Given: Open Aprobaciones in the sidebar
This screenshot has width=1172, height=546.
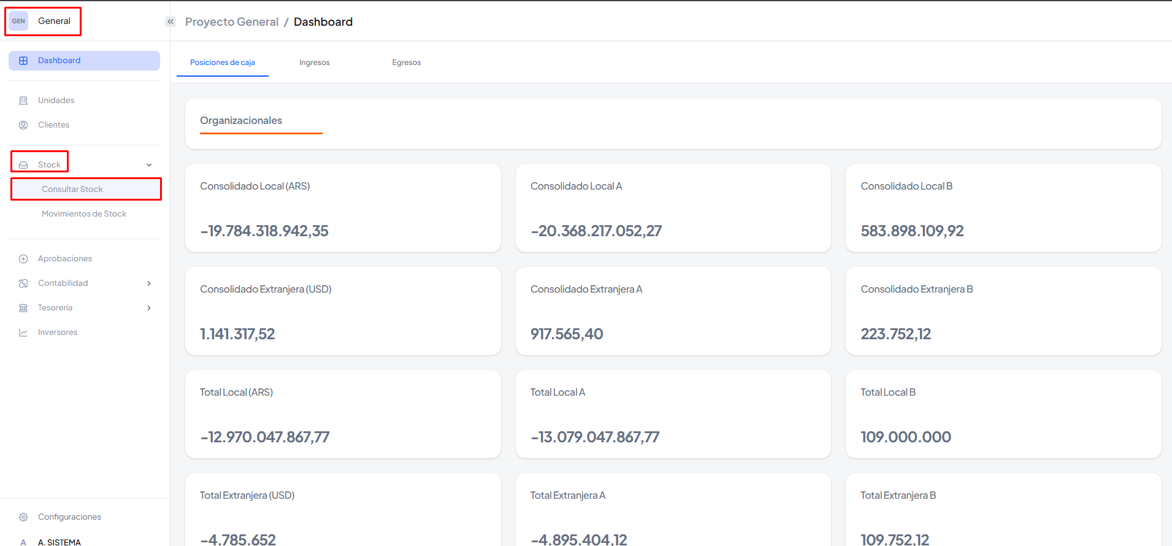Looking at the screenshot, I should point(84,259).
